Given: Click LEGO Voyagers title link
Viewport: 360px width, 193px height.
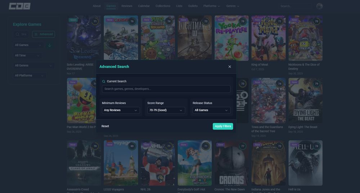Looking at the screenshot, I should [114, 189].
